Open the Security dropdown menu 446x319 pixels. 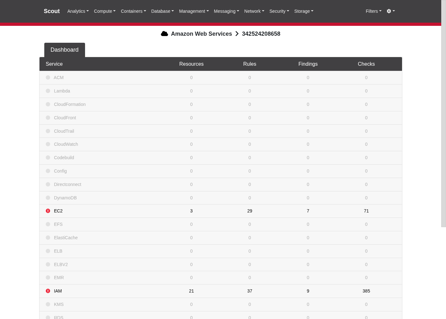coord(279,11)
